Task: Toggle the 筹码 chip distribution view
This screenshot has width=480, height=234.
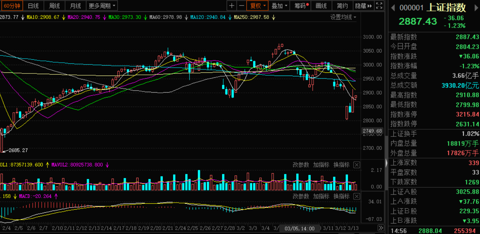Action: (x=301, y=6)
